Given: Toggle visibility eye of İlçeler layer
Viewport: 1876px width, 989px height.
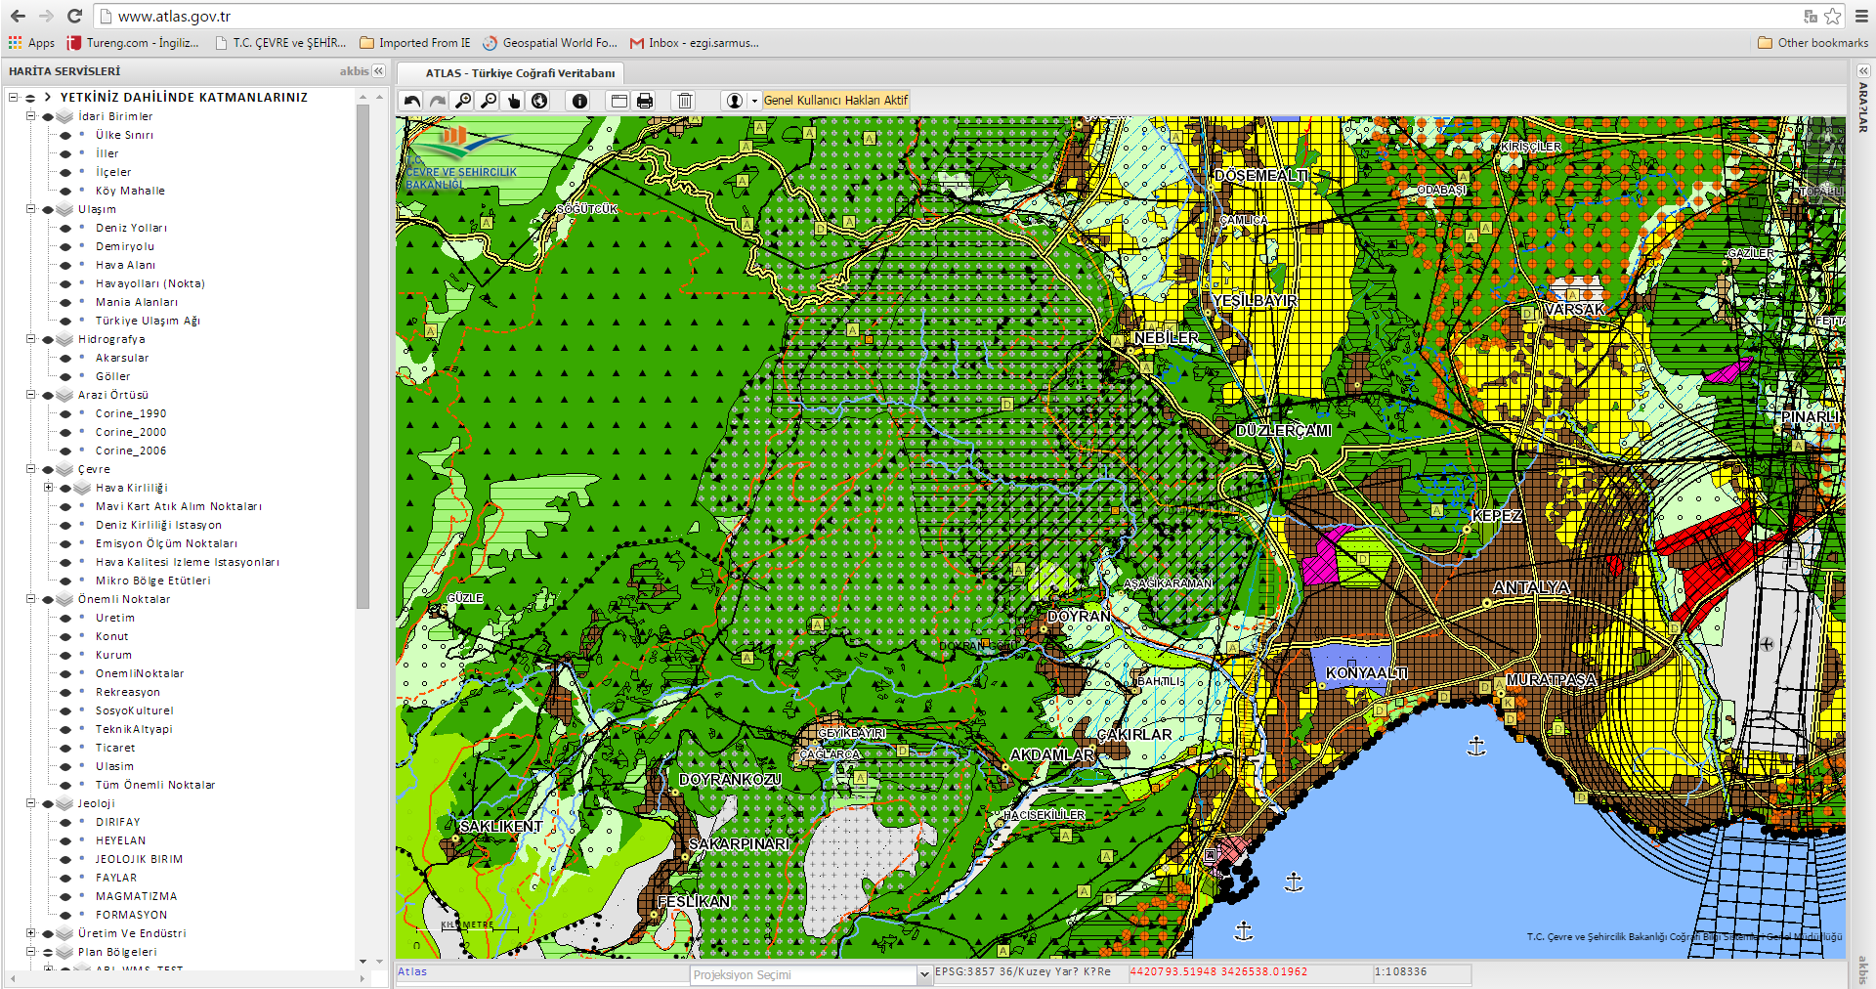Looking at the screenshot, I should [x=65, y=173].
